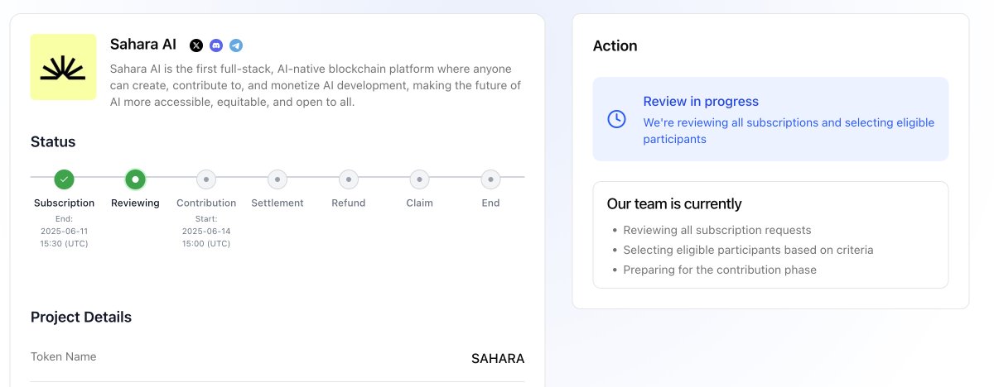Click the Subscription step label

pyautogui.click(x=65, y=203)
